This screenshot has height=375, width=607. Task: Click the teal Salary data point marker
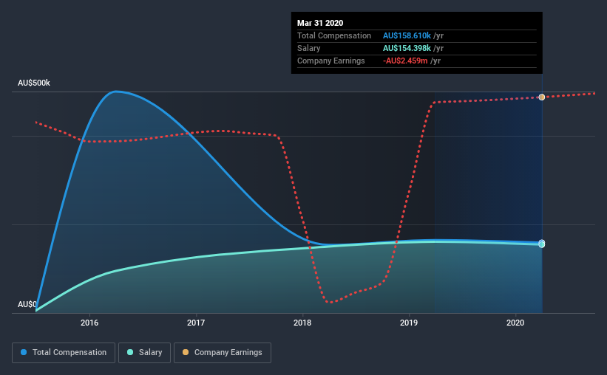(x=542, y=245)
